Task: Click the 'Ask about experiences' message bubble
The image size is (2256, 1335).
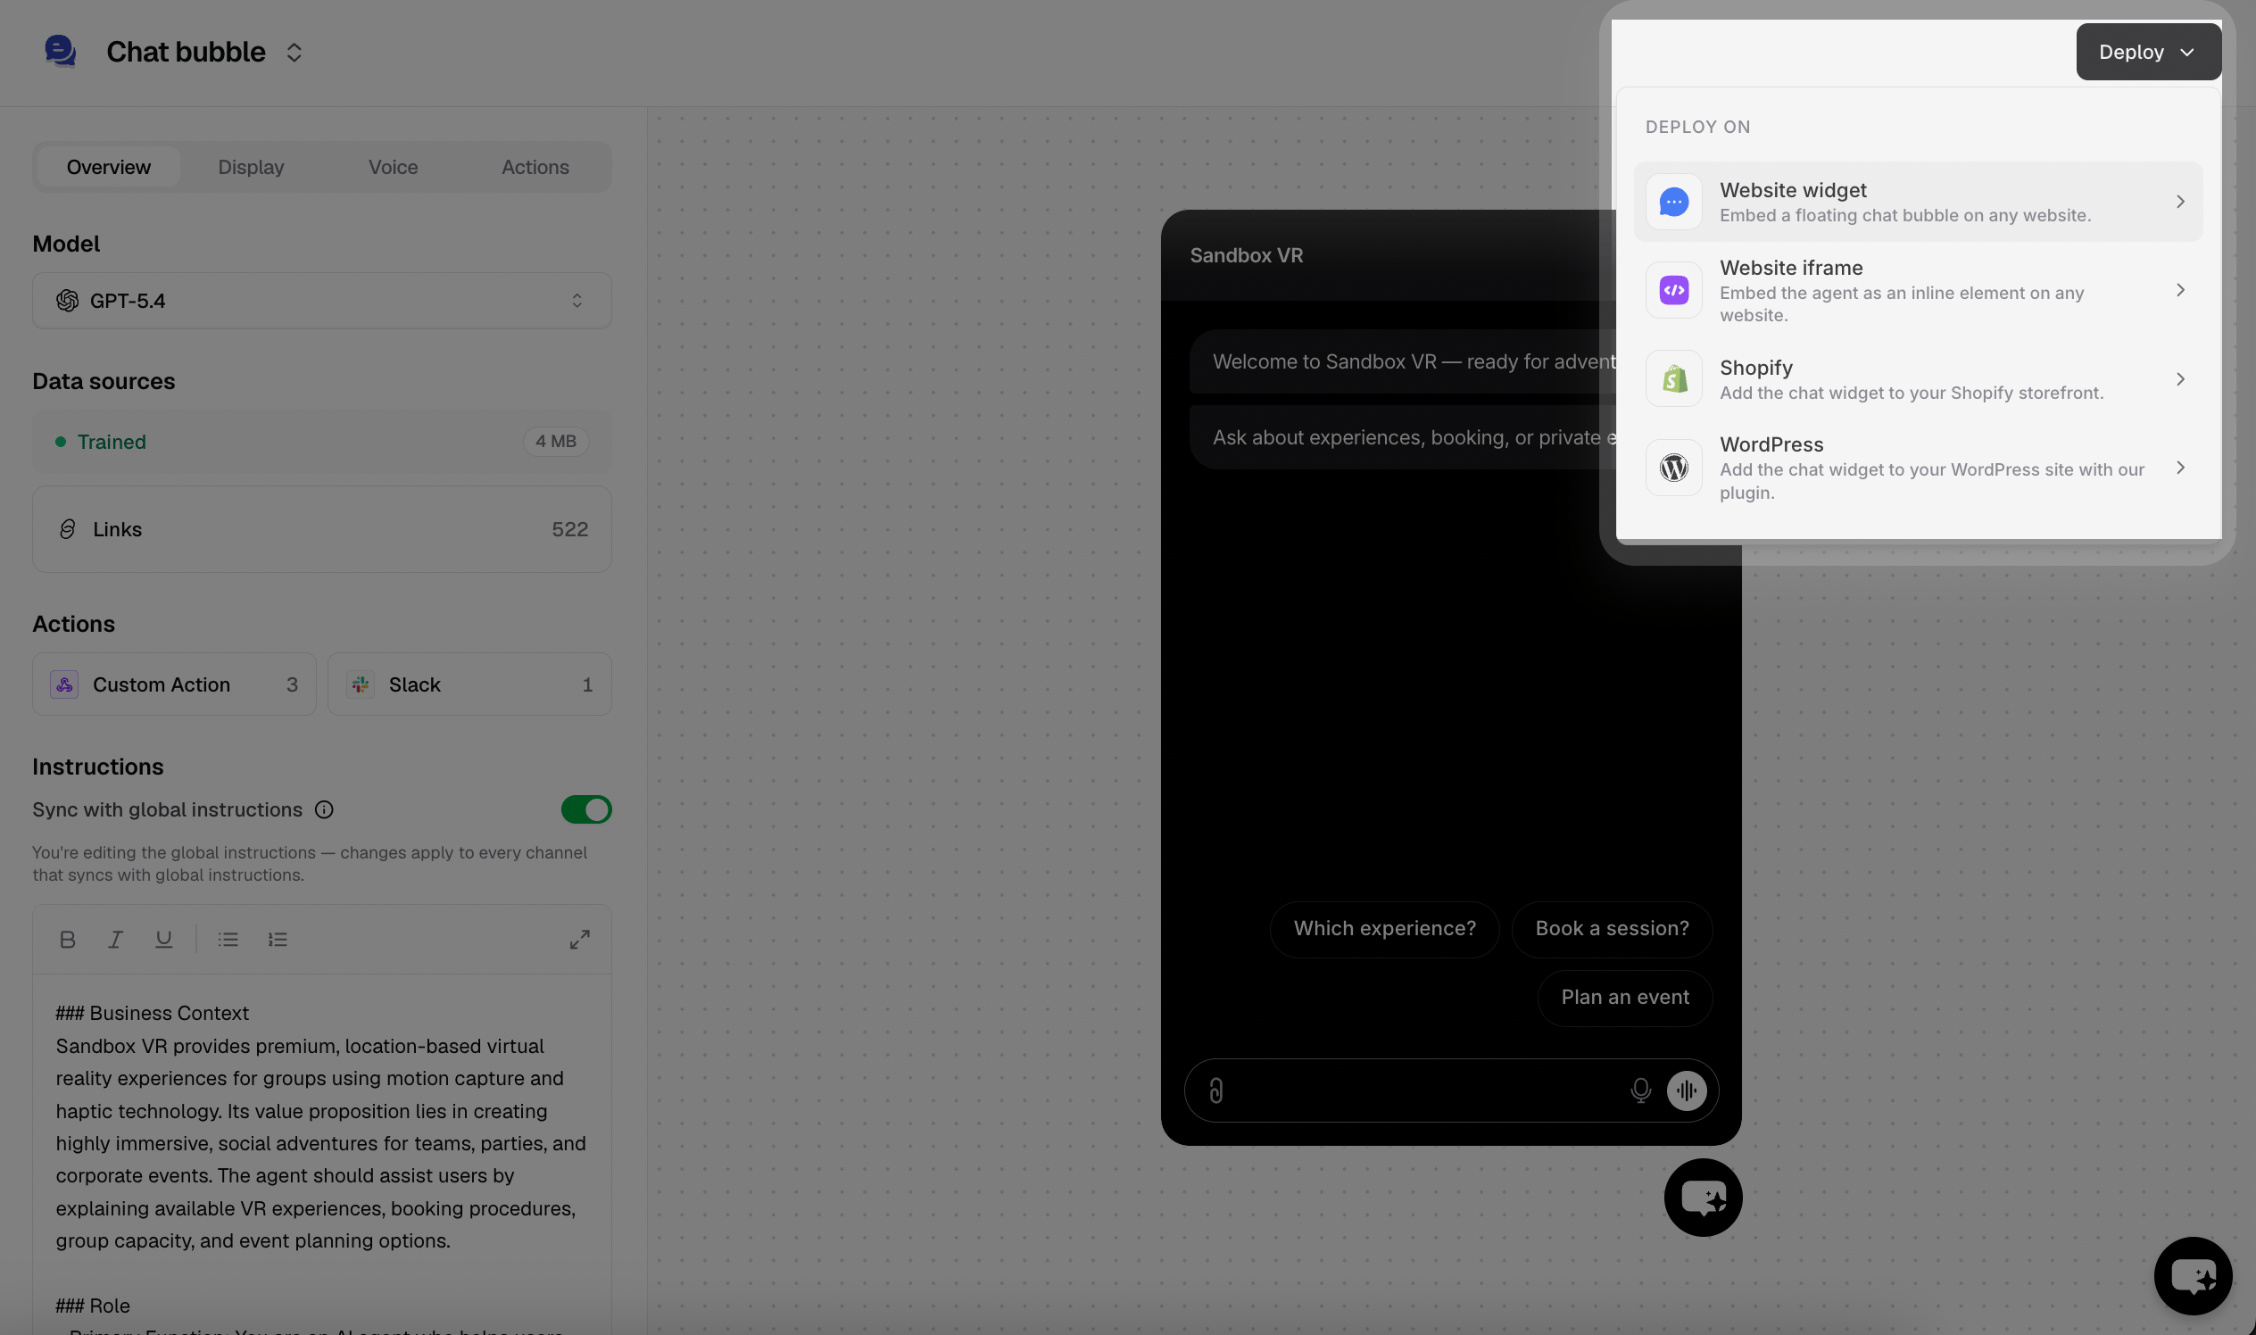Action: click(1403, 437)
